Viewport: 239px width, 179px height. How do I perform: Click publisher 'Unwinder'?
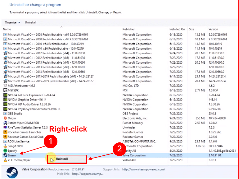[129, 128]
